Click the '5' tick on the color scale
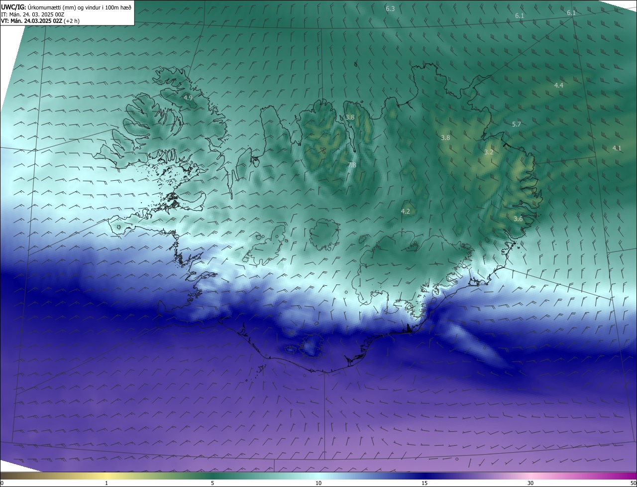637x487 pixels. click(x=212, y=483)
